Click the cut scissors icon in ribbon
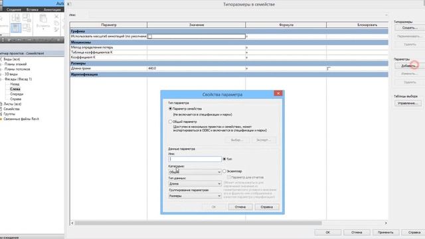The height and width of the screenshot is (239, 425). [56, 17]
